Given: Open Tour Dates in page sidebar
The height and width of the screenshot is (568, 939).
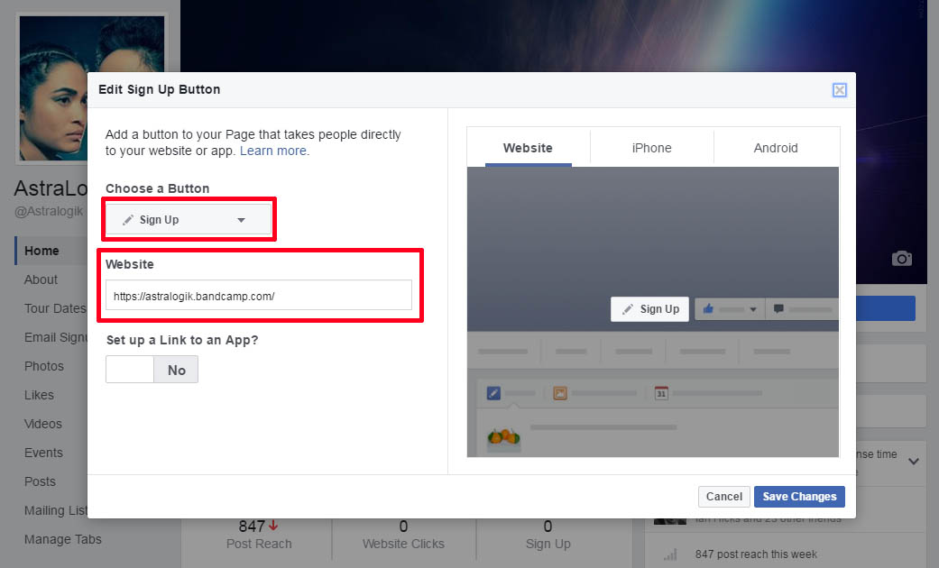Looking at the screenshot, I should [55, 308].
